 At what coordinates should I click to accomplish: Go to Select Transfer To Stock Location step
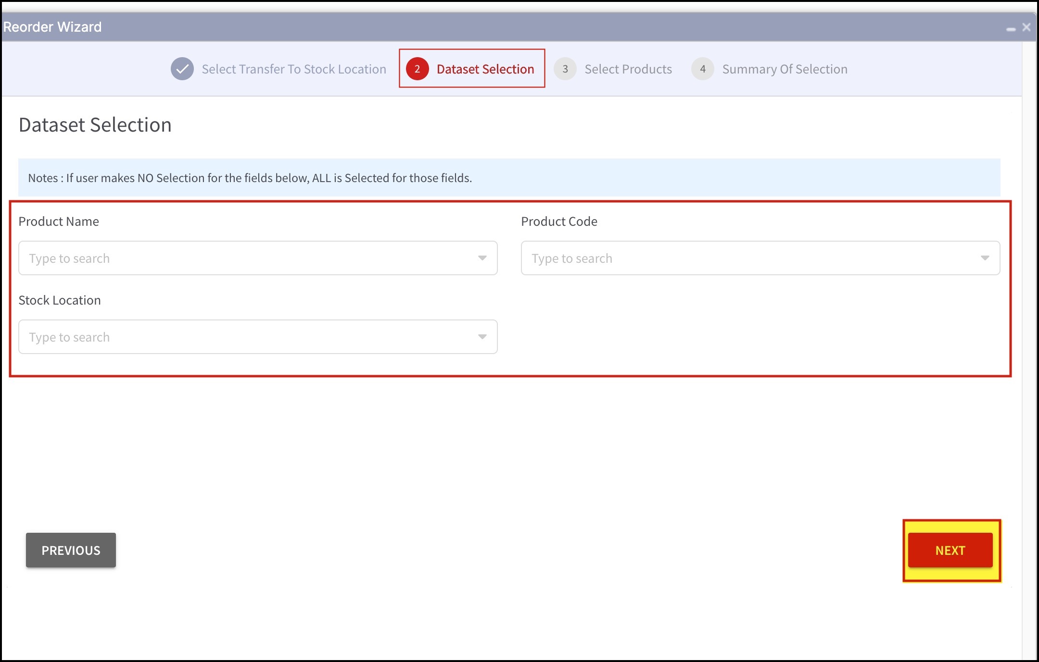pyautogui.click(x=293, y=69)
